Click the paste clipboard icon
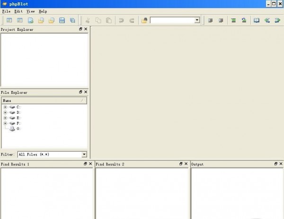Viewport: 284px width, 219px height. [109, 20]
